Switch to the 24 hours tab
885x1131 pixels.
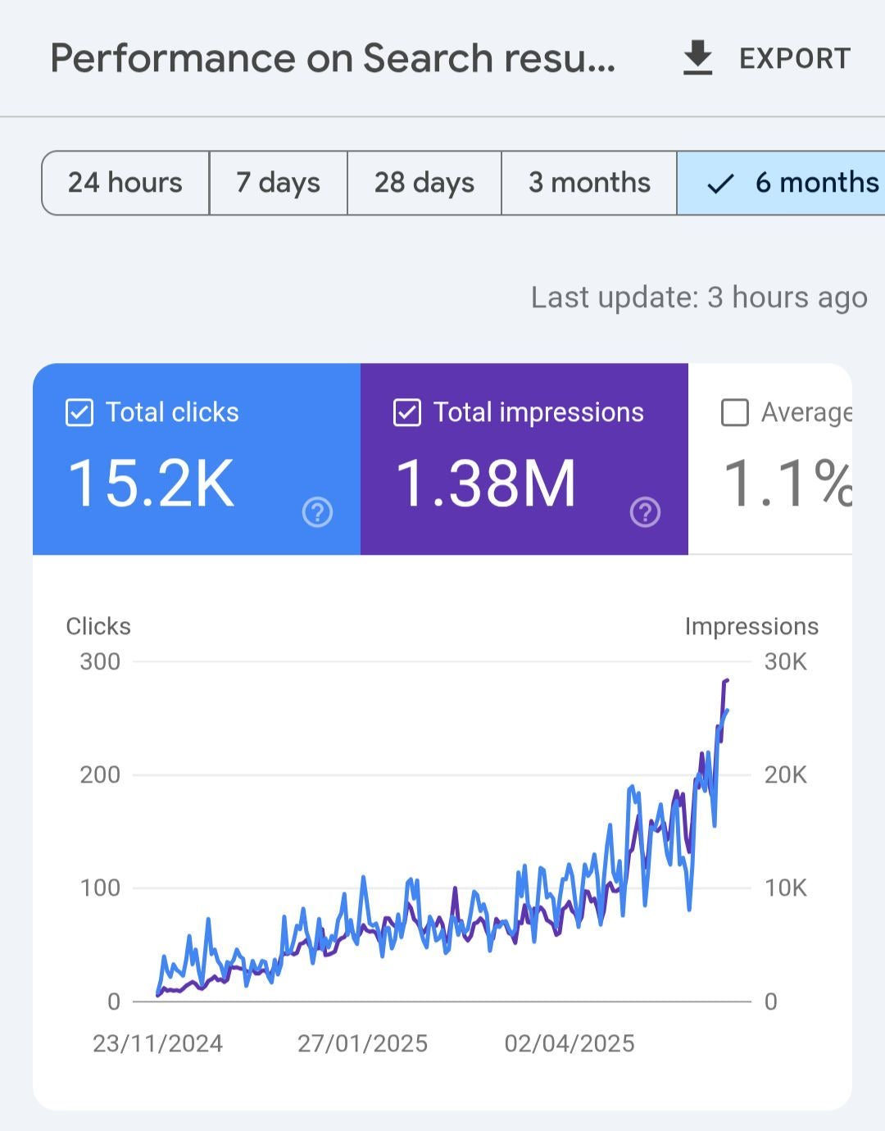[x=125, y=183]
